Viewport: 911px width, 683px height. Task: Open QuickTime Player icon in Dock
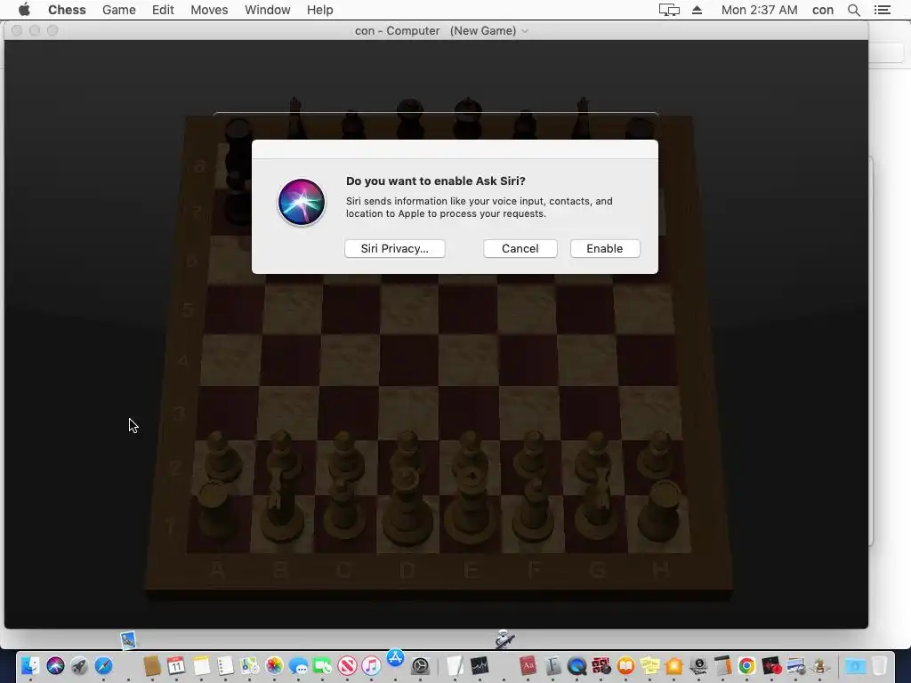576,665
